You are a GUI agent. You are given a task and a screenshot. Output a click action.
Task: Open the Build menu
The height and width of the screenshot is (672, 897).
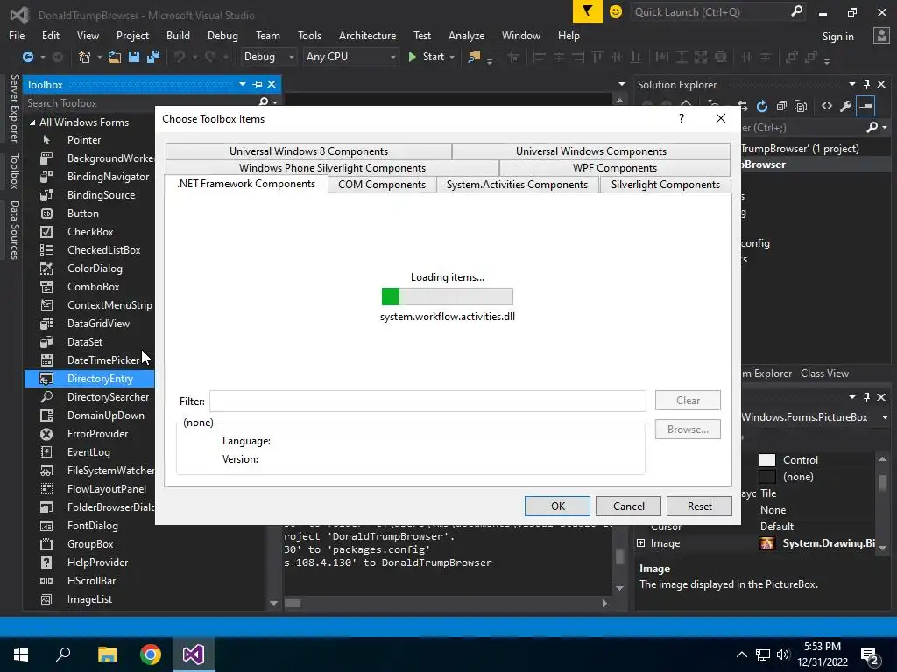178,35
